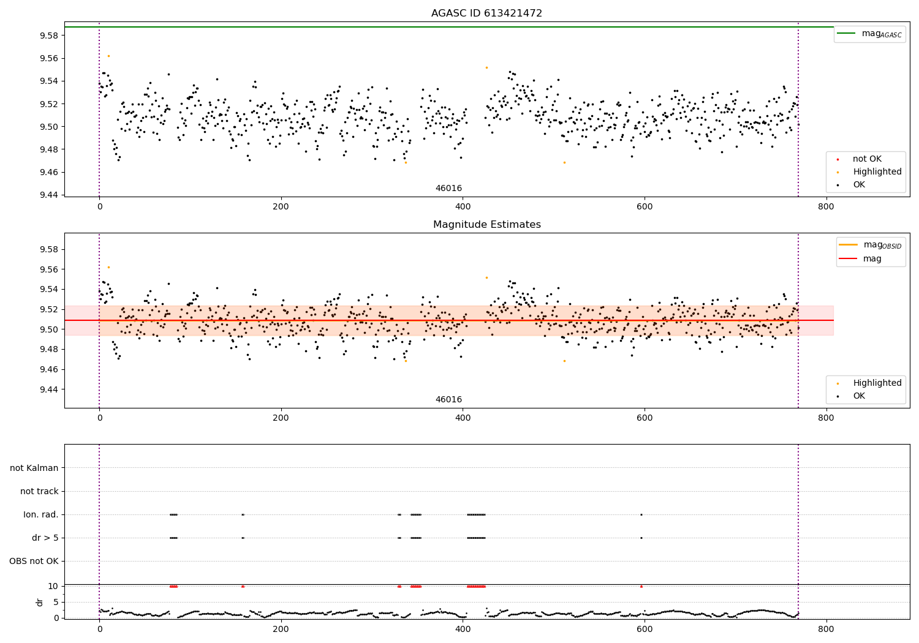Click the 'dr > 5' axis label

click(x=45, y=538)
